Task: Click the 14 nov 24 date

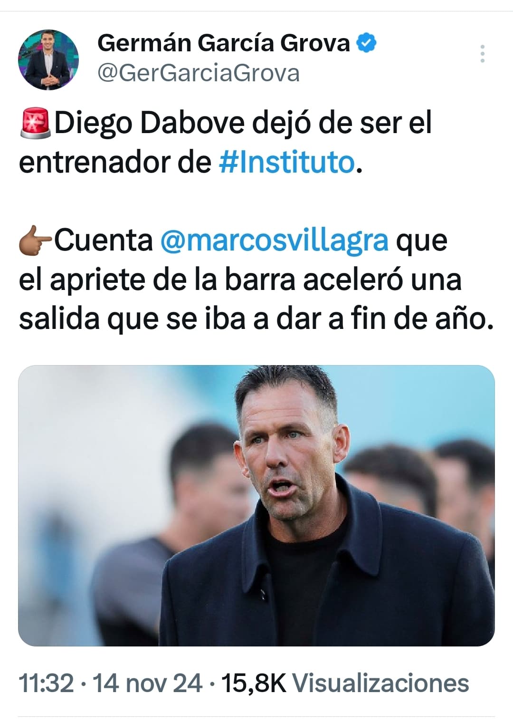Action: (x=147, y=683)
